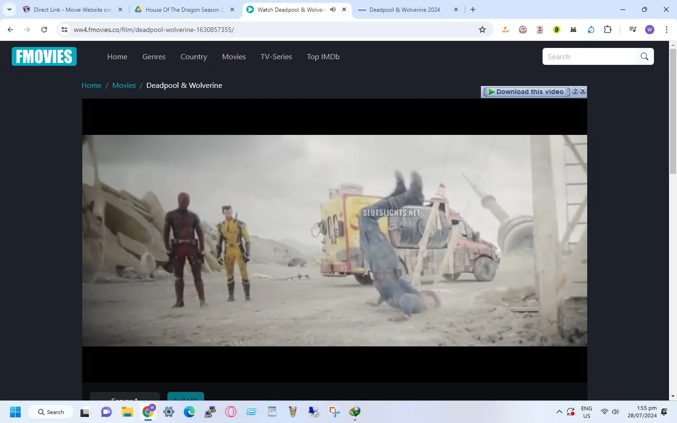Image resolution: width=677 pixels, height=423 pixels.
Task: Mute the Watch Deadpool tab using the speaker icon
Action: (x=333, y=9)
